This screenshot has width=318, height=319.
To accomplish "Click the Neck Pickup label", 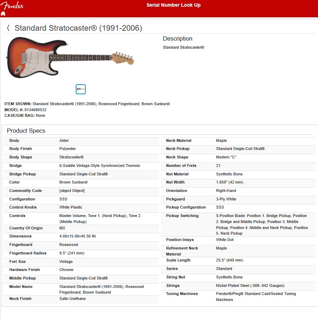I will (x=178, y=149).
